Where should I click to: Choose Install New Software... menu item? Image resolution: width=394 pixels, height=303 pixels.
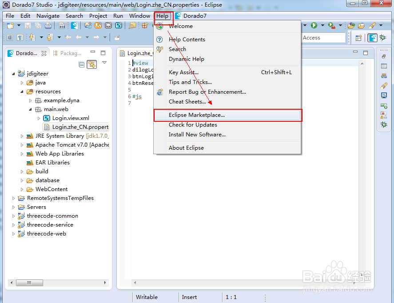[227, 135]
